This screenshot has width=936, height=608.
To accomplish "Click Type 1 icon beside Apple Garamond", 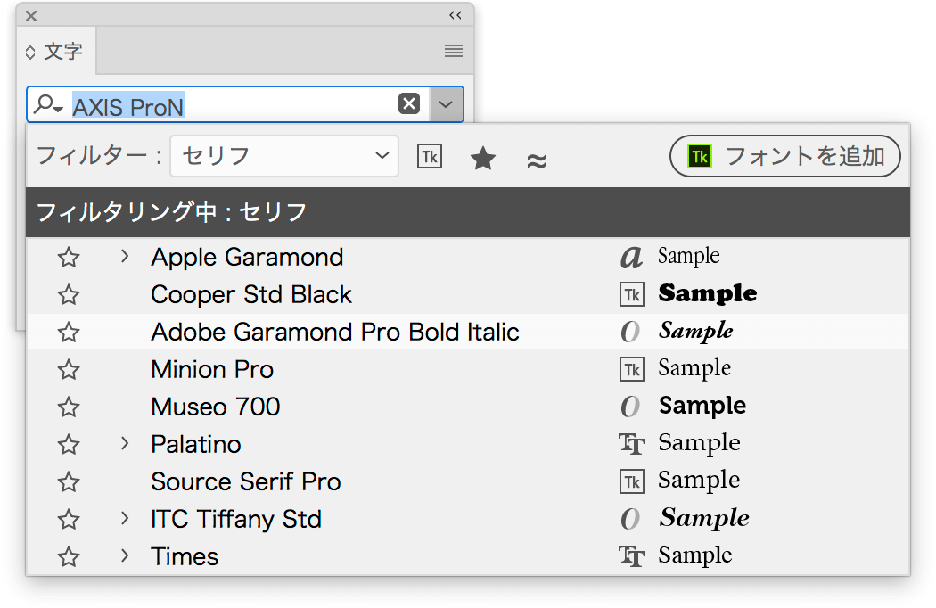I will [631, 258].
